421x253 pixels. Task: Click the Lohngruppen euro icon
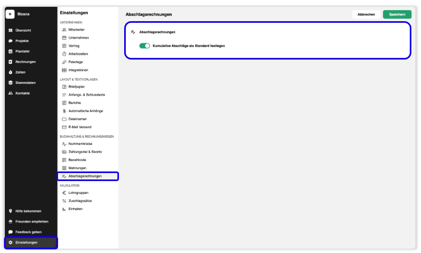[x=64, y=193]
